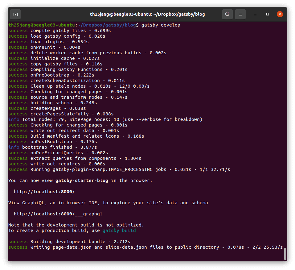Click the bold 'gatsby-starter-blog' text

[x=82, y=181]
